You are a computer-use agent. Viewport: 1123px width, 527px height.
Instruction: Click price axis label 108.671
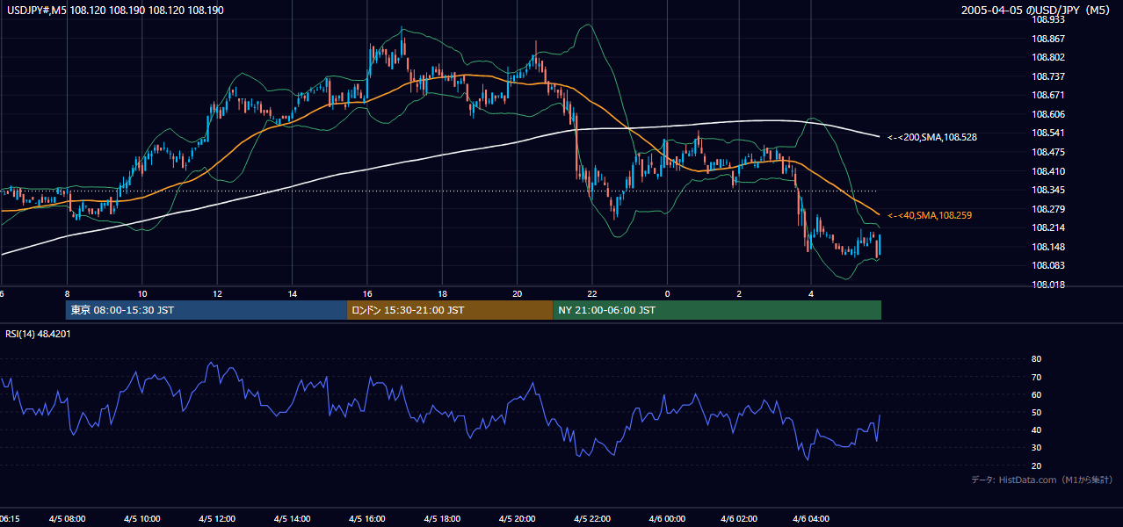(x=1050, y=95)
